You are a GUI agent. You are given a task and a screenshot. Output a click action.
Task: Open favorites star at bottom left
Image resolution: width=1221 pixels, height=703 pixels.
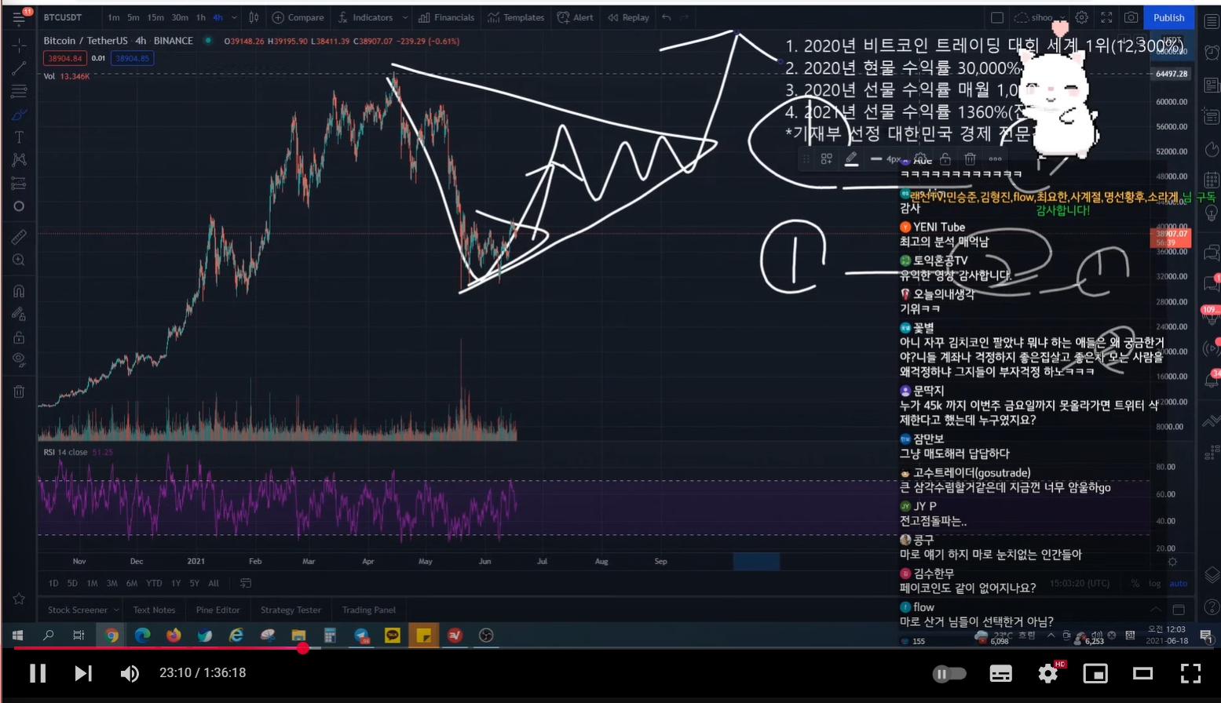(19, 599)
